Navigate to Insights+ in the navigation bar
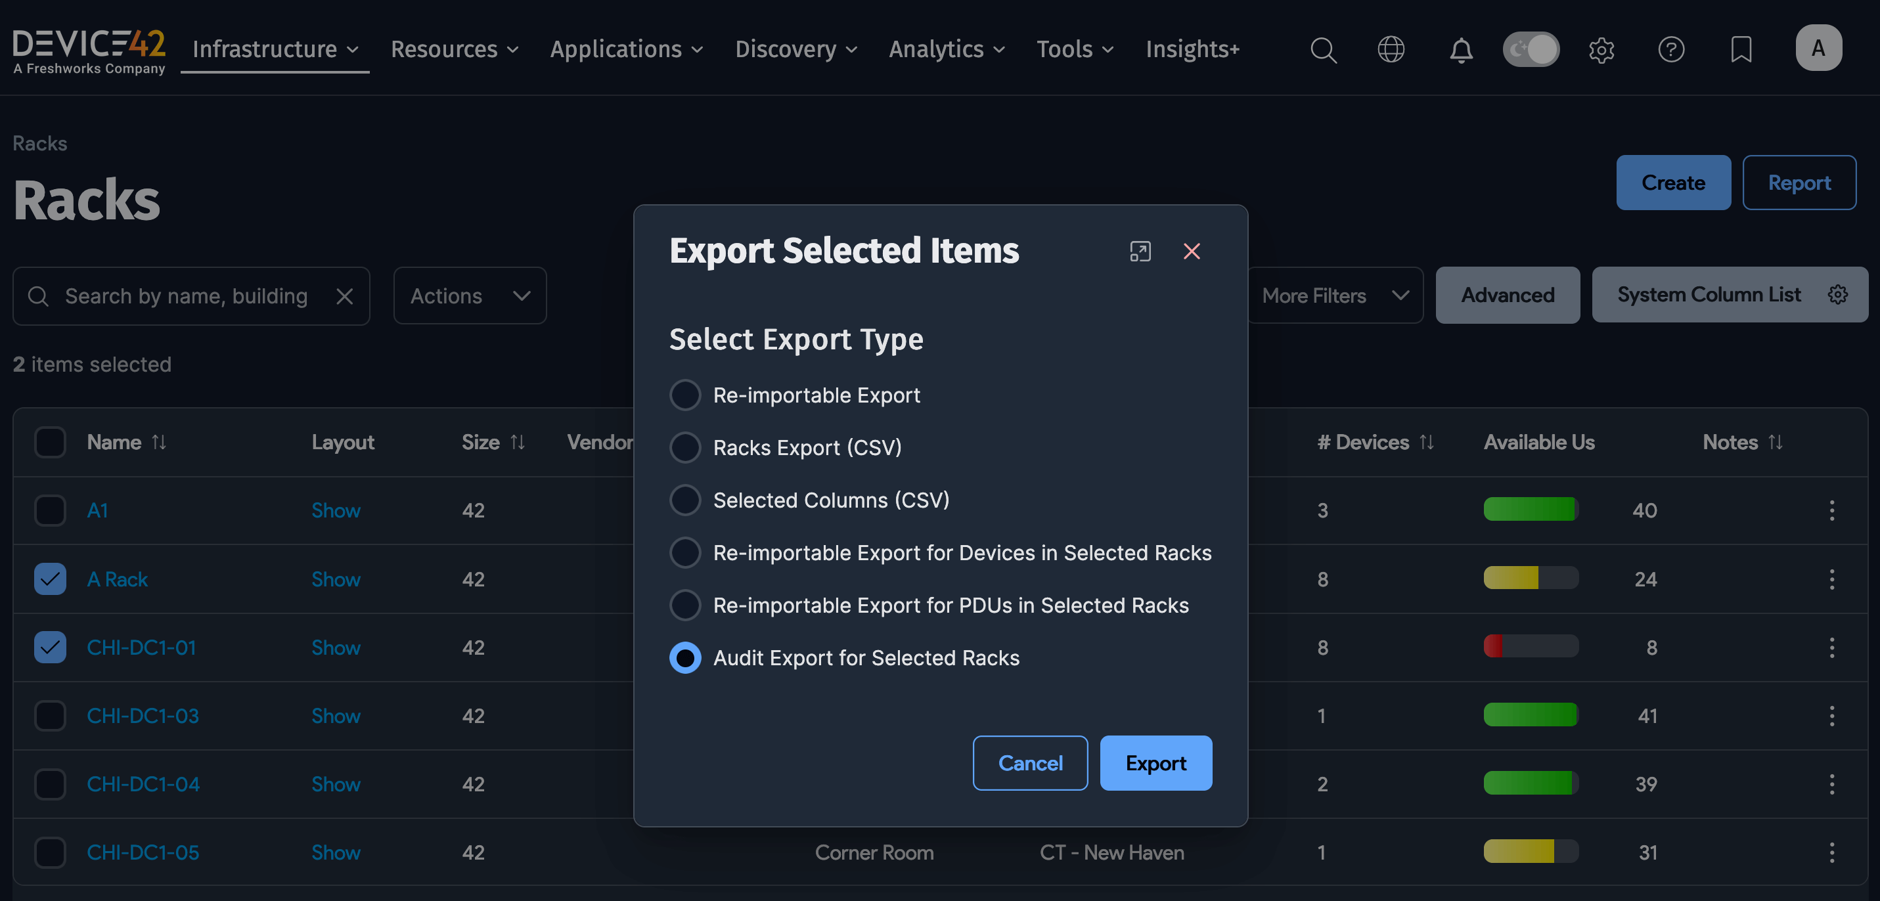This screenshot has width=1880, height=901. click(x=1192, y=49)
